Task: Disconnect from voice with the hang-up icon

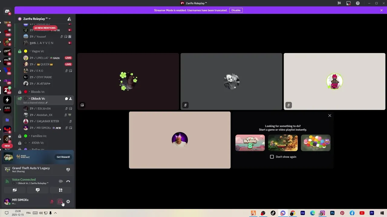Action: [68, 181]
